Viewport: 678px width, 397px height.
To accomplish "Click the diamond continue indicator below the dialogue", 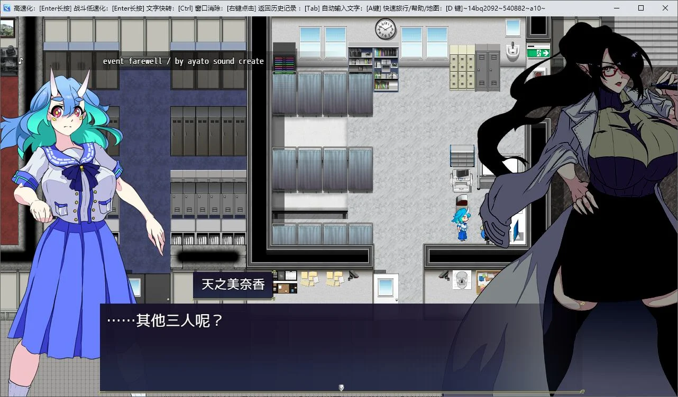I will point(341,387).
